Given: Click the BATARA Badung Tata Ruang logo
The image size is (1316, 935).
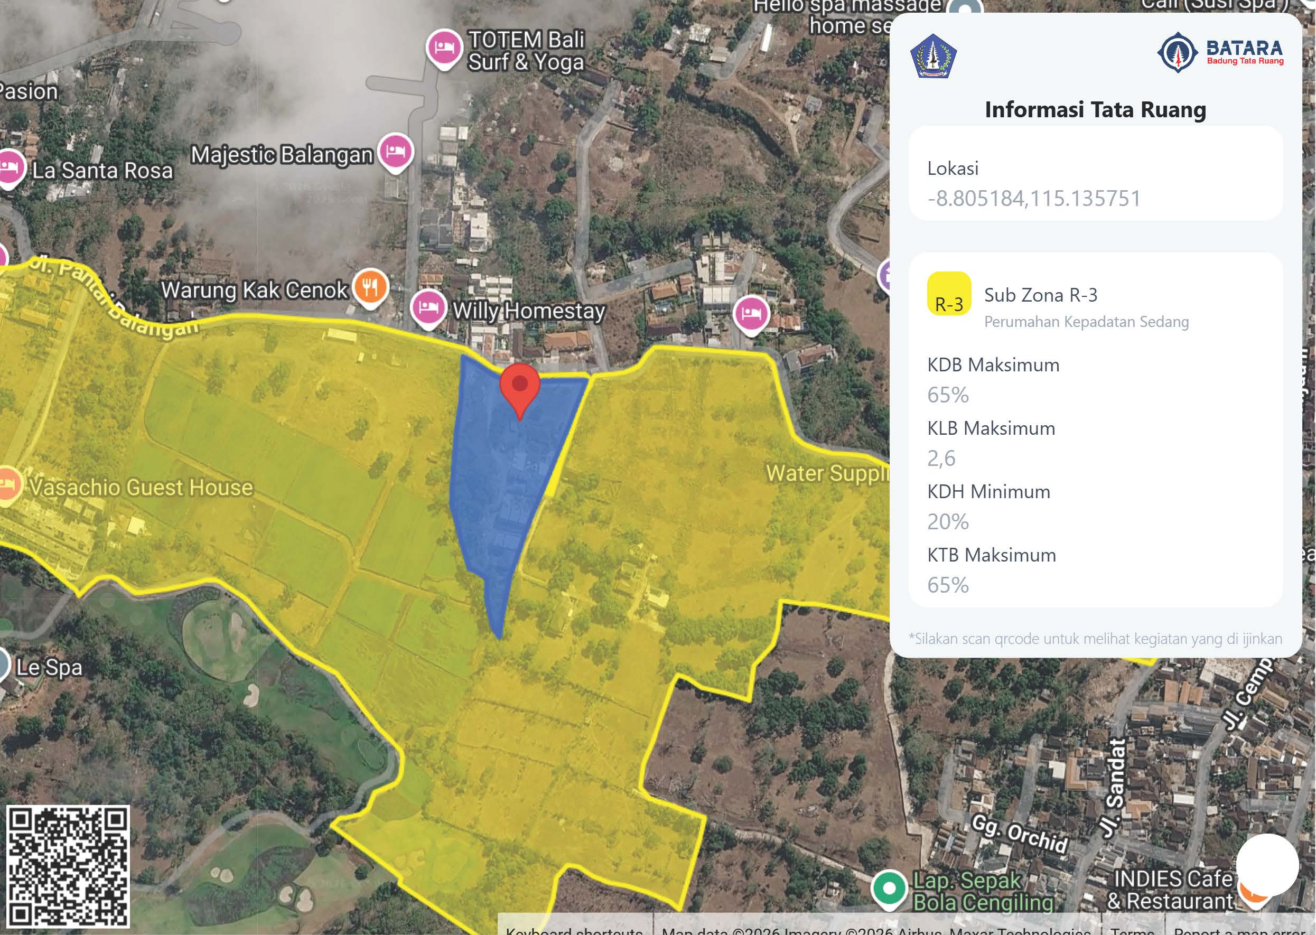Looking at the screenshot, I should (x=1220, y=53).
